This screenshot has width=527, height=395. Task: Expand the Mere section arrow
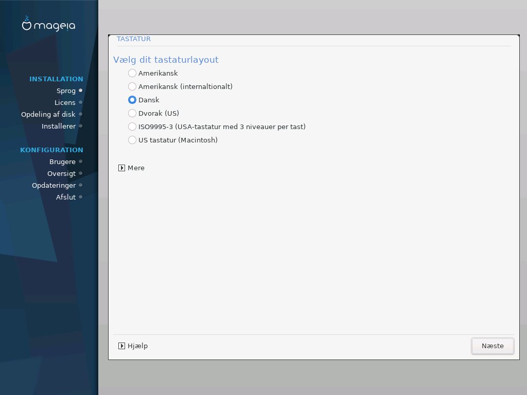[121, 168]
